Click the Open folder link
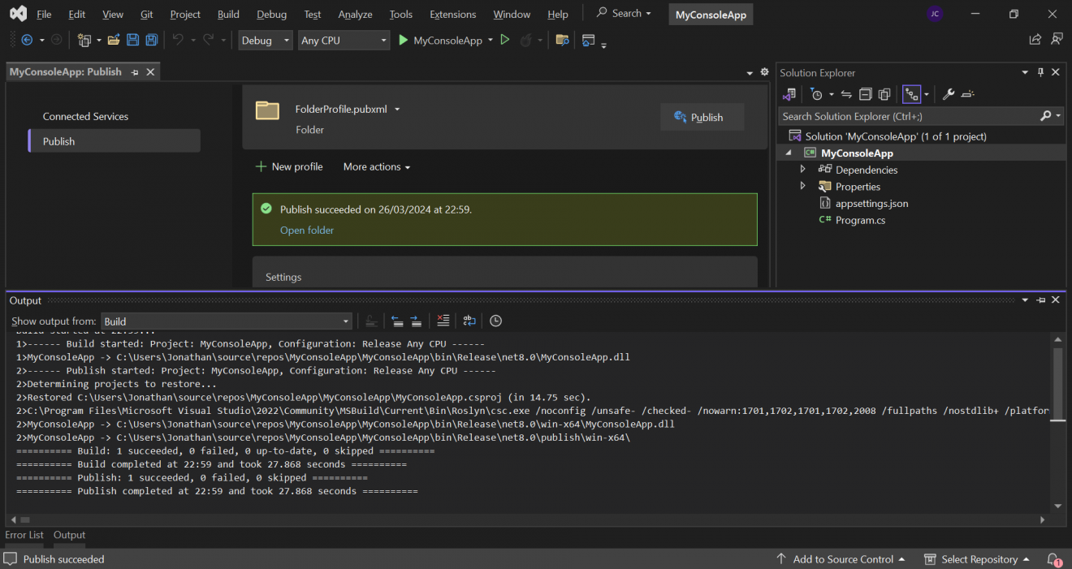 (306, 230)
